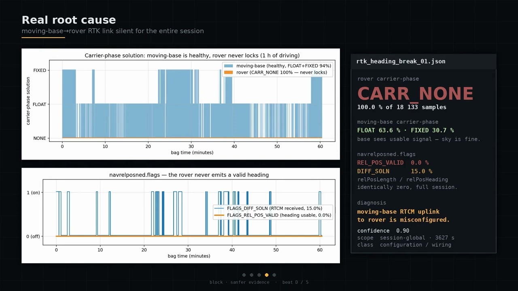Click the blue moving-base legend swatch
Viewport: 518px width, 291px height.
(x=229, y=65)
